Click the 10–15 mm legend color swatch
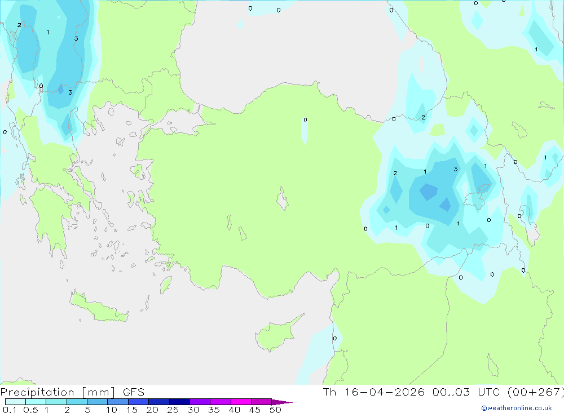The height and width of the screenshot is (413, 564). pos(118,402)
